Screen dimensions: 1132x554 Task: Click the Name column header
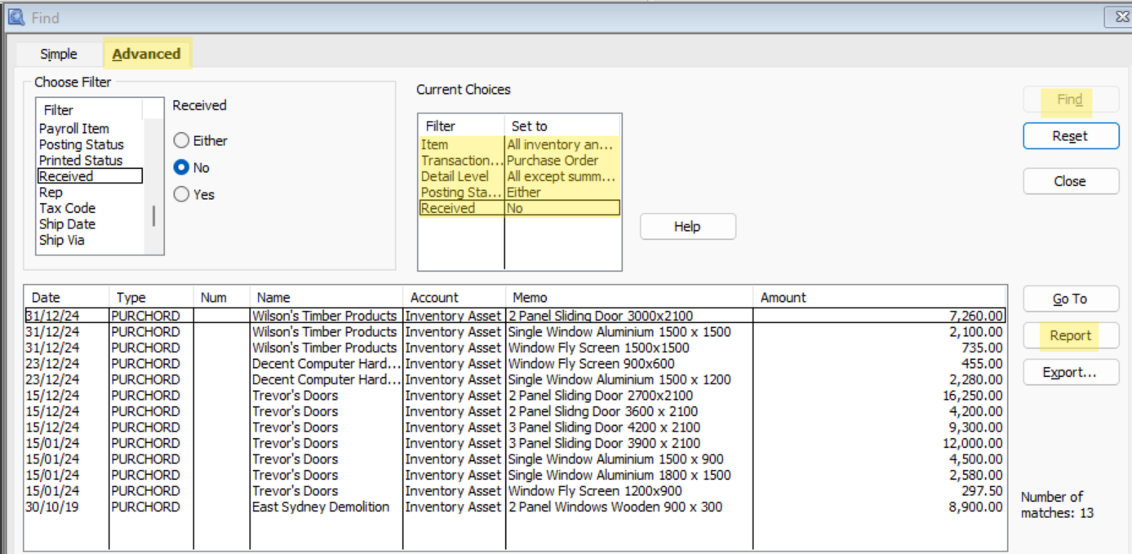(326, 297)
